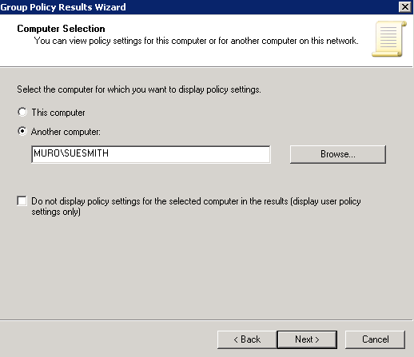Close the wizard with the X button
The image size is (414, 357).
click(405, 7)
